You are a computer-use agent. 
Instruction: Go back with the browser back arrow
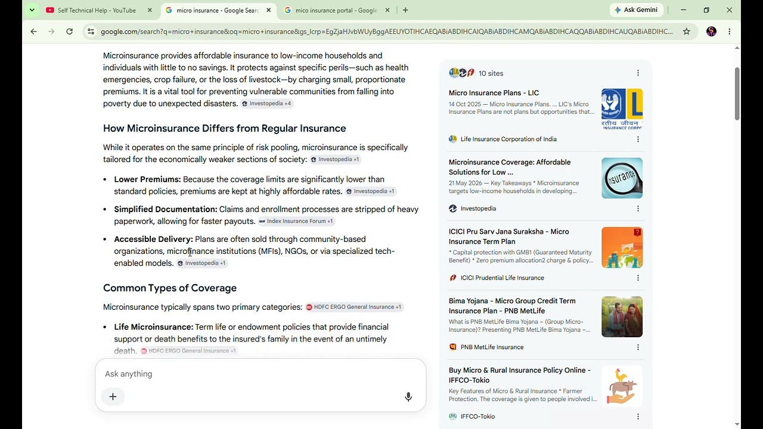coord(33,32)
